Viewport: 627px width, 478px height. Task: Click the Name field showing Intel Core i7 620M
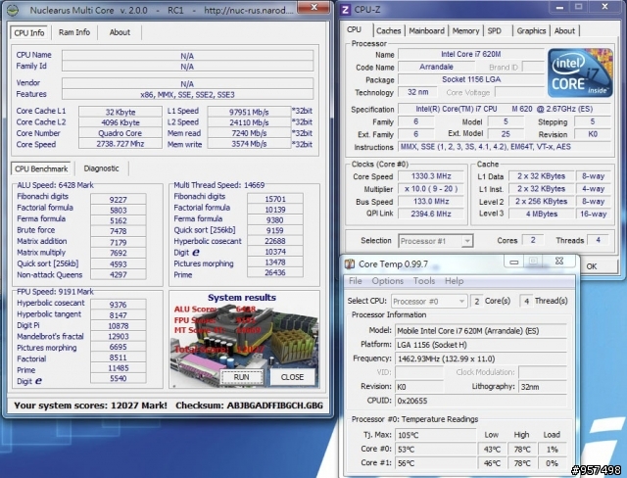tap(471, 54)
